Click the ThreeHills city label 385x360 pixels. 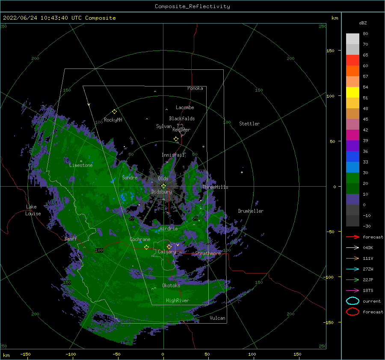coord(215,187)
